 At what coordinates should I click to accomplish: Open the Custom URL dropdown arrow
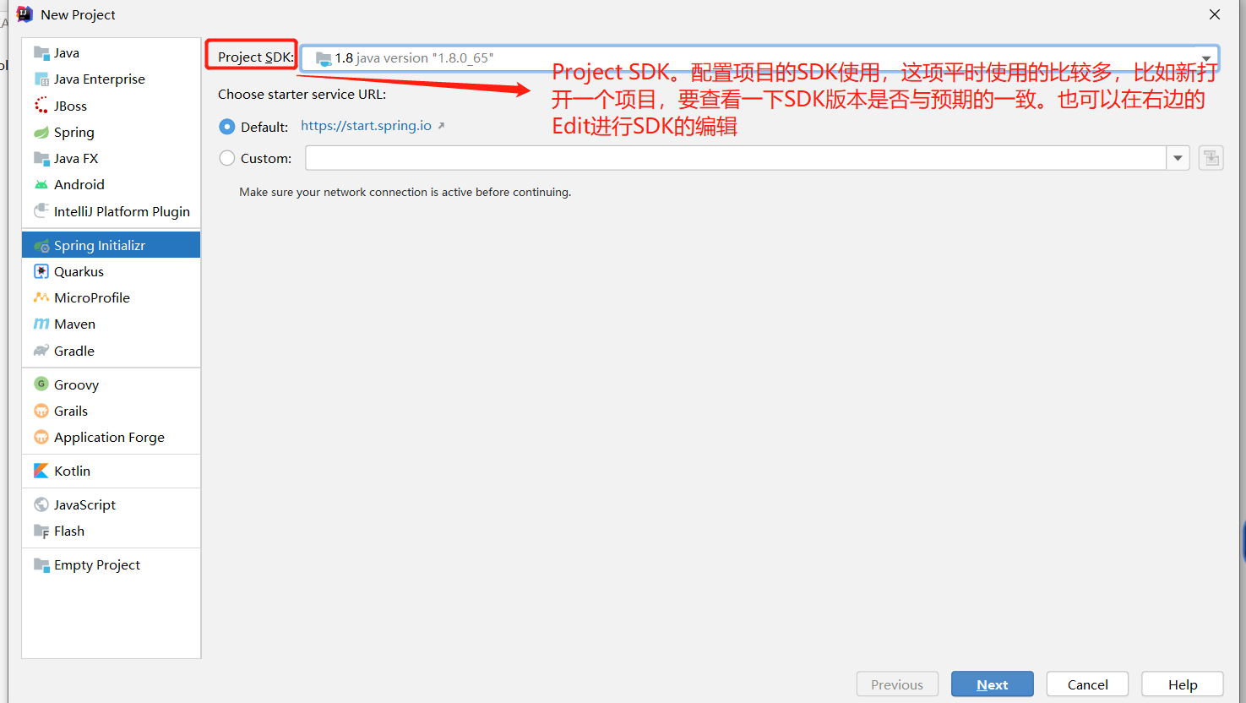point(1178,157)
